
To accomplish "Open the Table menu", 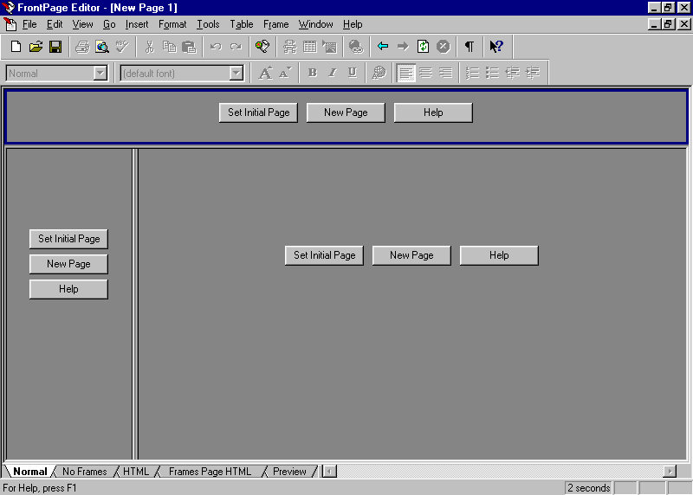I will click(242, 24).
